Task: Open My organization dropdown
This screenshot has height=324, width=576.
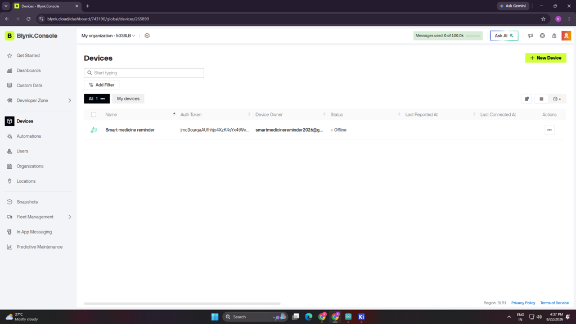Action: (109, 35)
